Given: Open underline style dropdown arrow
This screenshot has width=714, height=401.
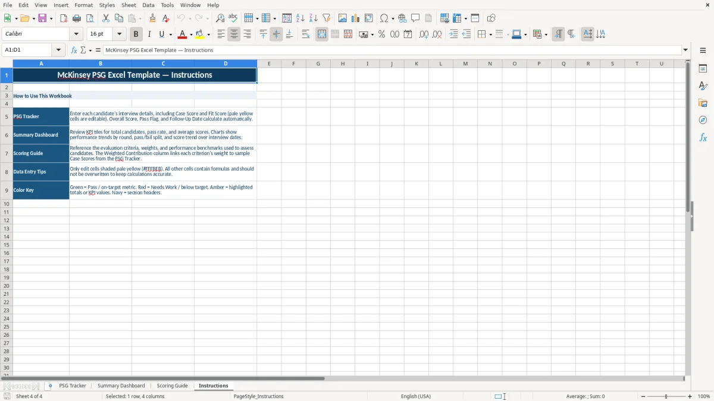Looking at the screenshot, I should click(x=170, y=34).
